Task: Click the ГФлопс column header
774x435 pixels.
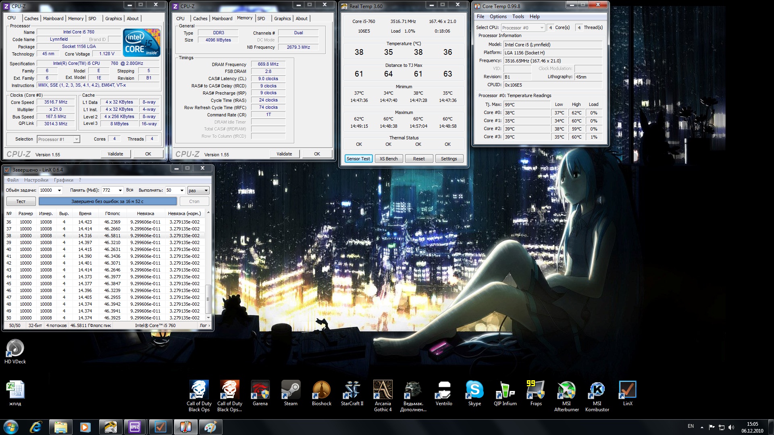Action: (112, 213)
